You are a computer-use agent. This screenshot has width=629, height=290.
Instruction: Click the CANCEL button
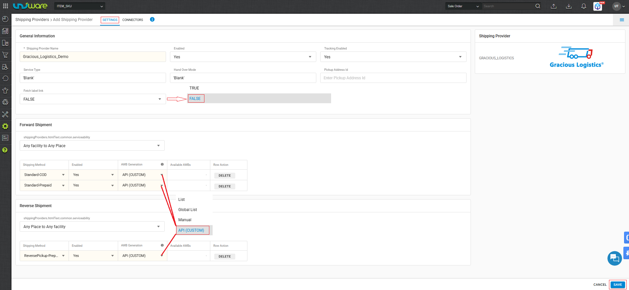pyautogui.click(x=600, y=285)
